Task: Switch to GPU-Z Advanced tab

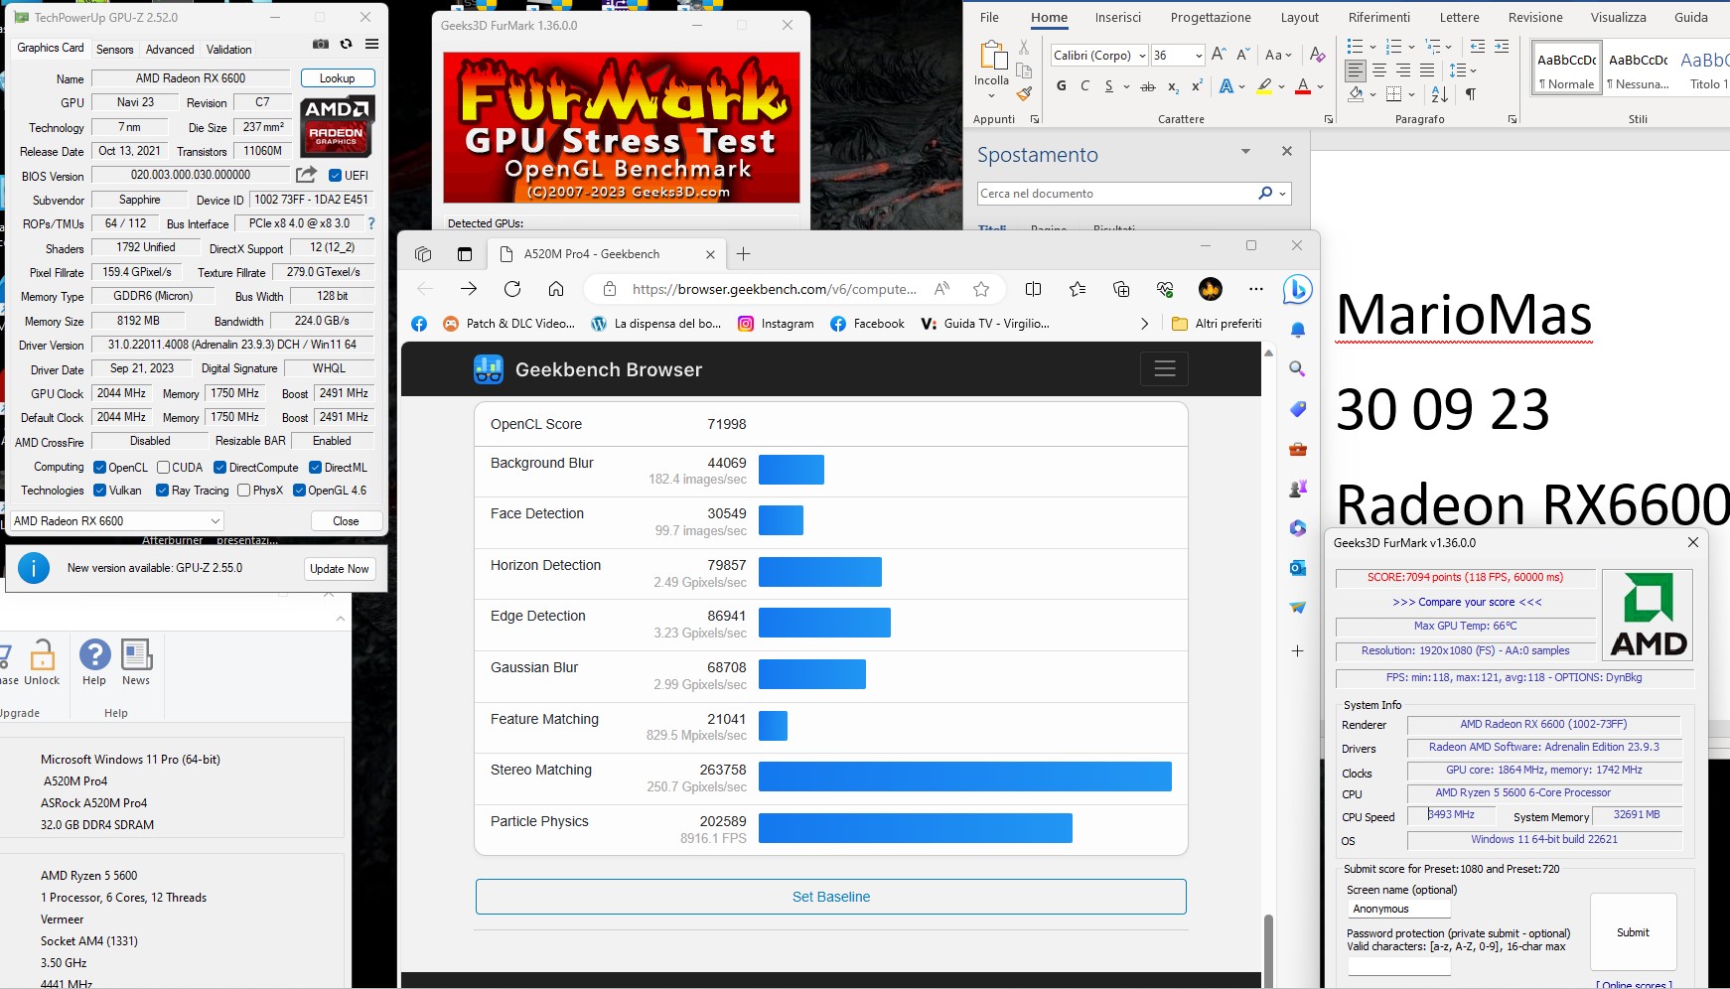Action: [170, 50]
